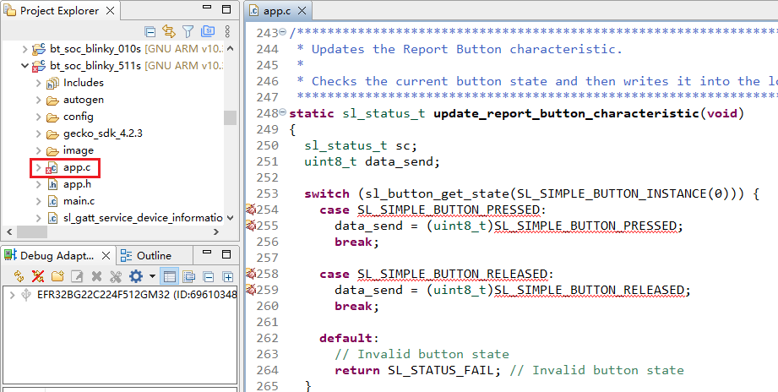The width and height of the screenshot is (778, 392).
Task: Open the Debug Adapters gear settings icon
Action: (x=135, y=276)
